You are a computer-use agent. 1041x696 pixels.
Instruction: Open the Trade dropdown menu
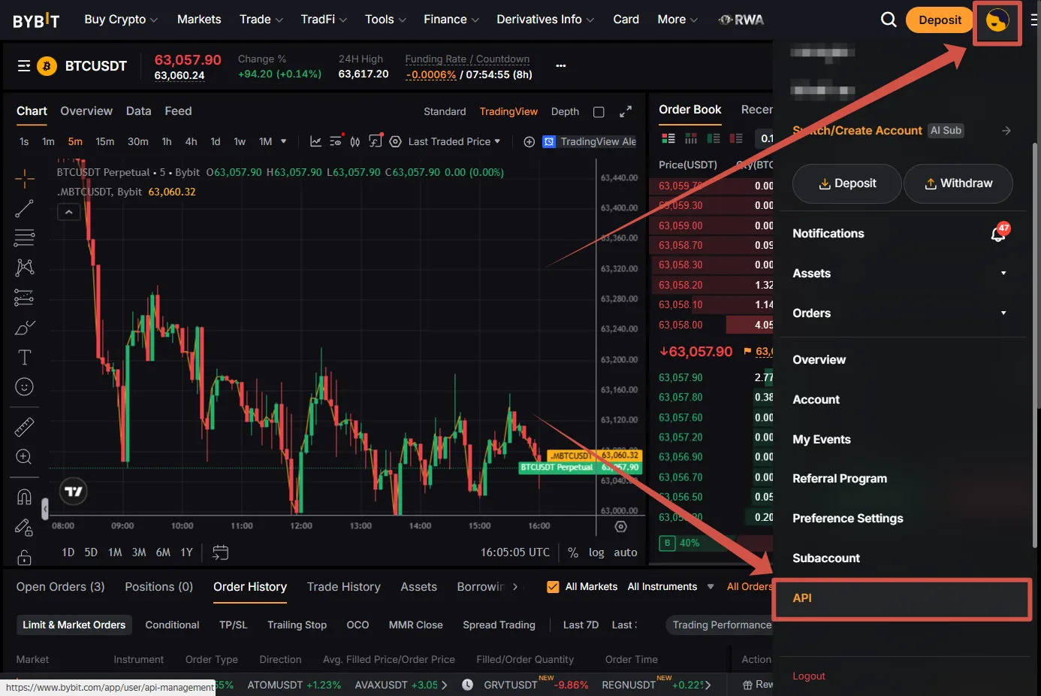tap(261, 20)
